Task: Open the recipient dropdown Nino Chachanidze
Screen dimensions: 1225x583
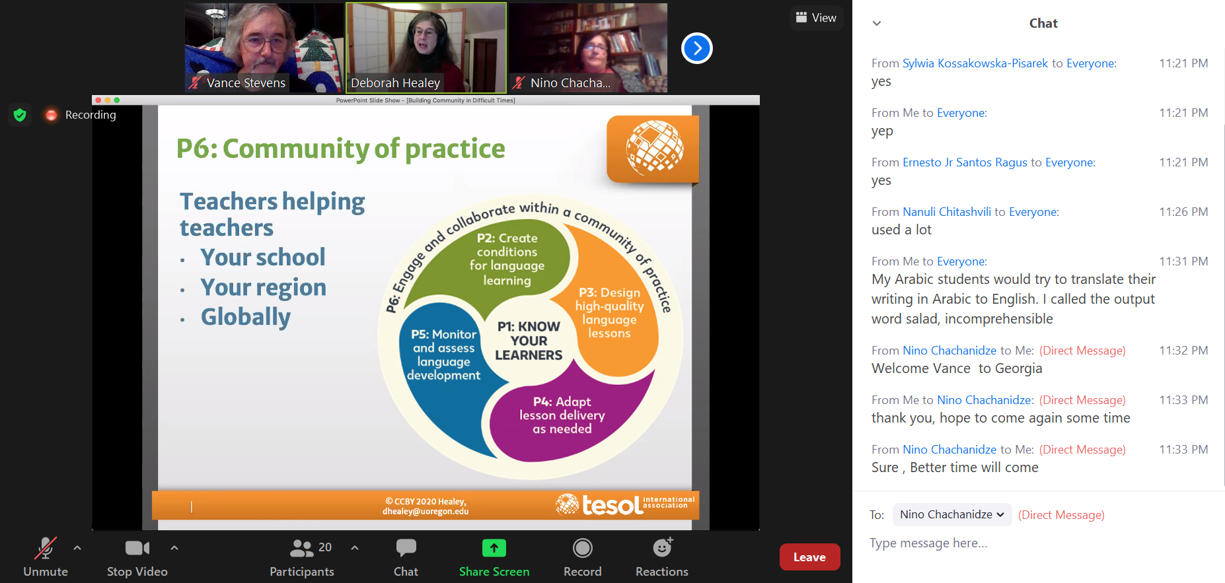Action: pos(951,514)
